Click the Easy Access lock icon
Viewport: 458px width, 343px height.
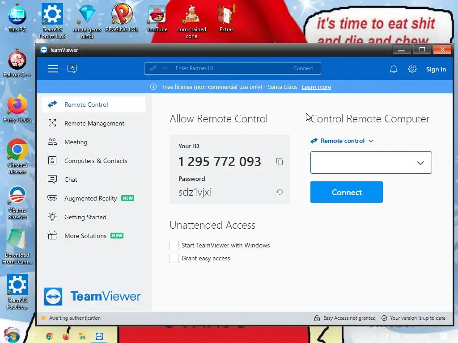[317, 318]
